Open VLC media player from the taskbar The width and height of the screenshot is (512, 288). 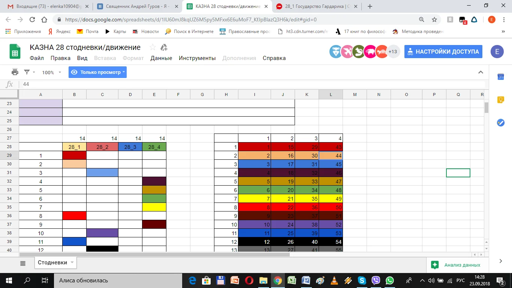click(x=334, y=280)
